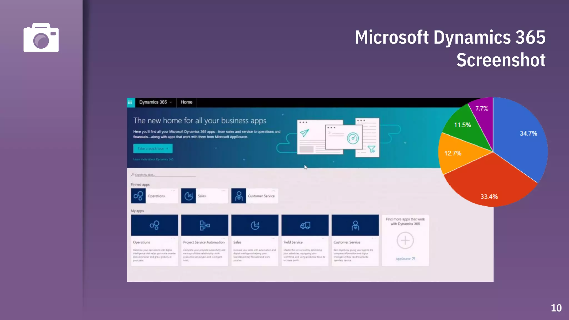569x320 pixels.
Task: Open Operations tile icon under My apps
Action: [x=154, y=225]
